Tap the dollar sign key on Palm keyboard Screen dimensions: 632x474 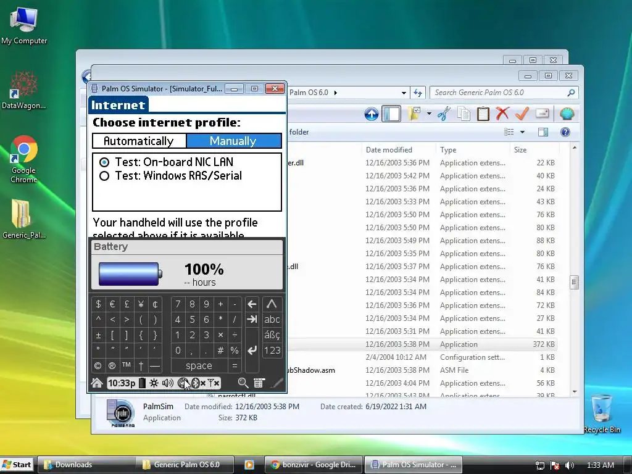(x=98, y=304)
